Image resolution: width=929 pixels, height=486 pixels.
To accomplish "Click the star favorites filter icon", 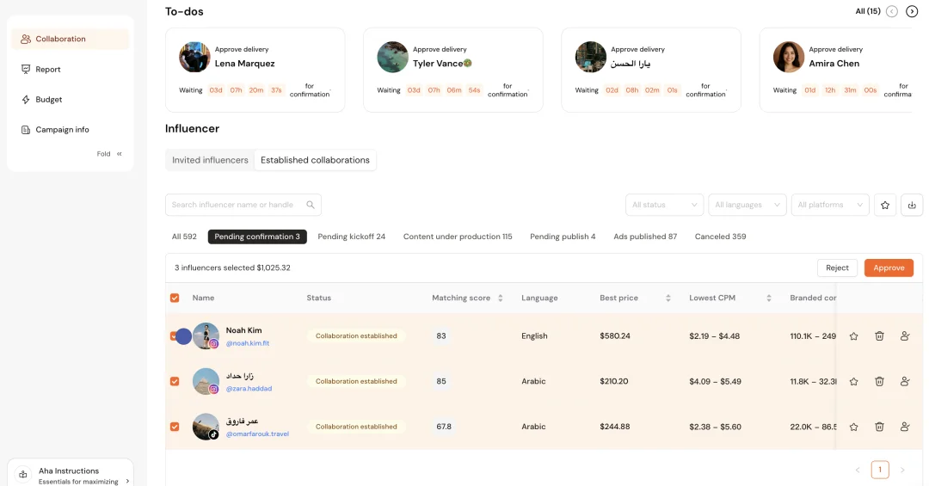I will 884,205.
